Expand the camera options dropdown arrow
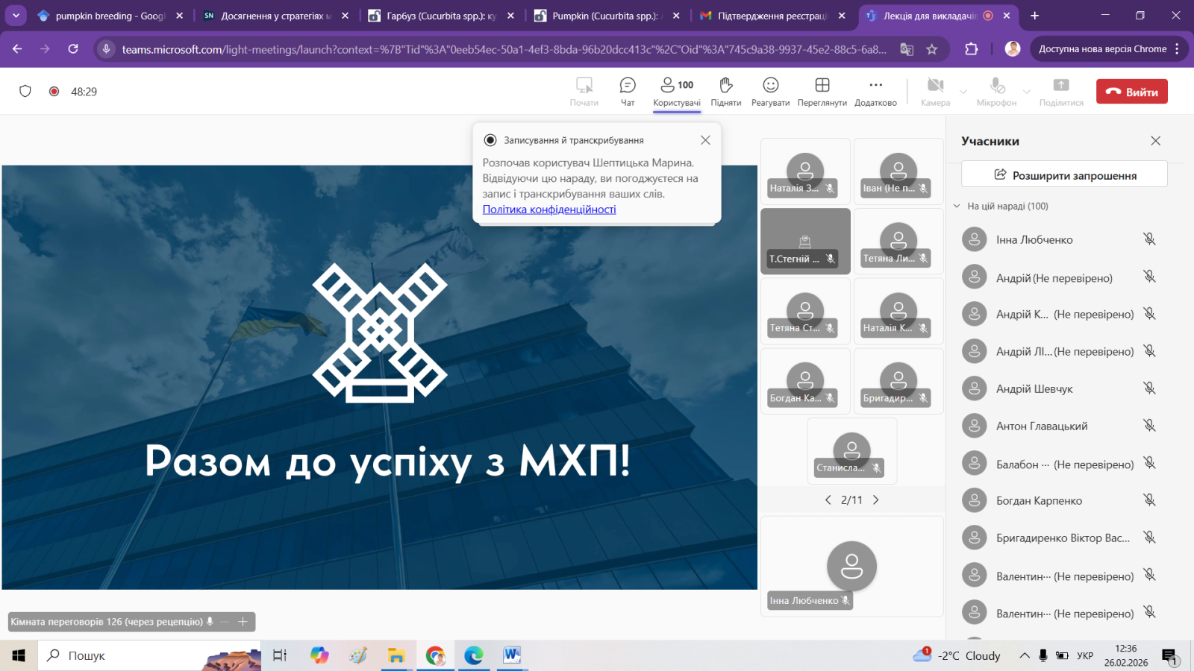Image resolution: width=1194 pixels, height=671 pixels. tap(963, 92)
